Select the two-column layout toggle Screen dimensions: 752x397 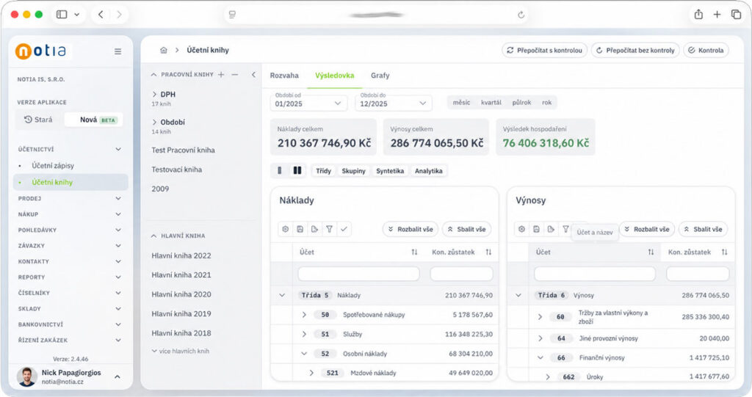tap(297, 171)
